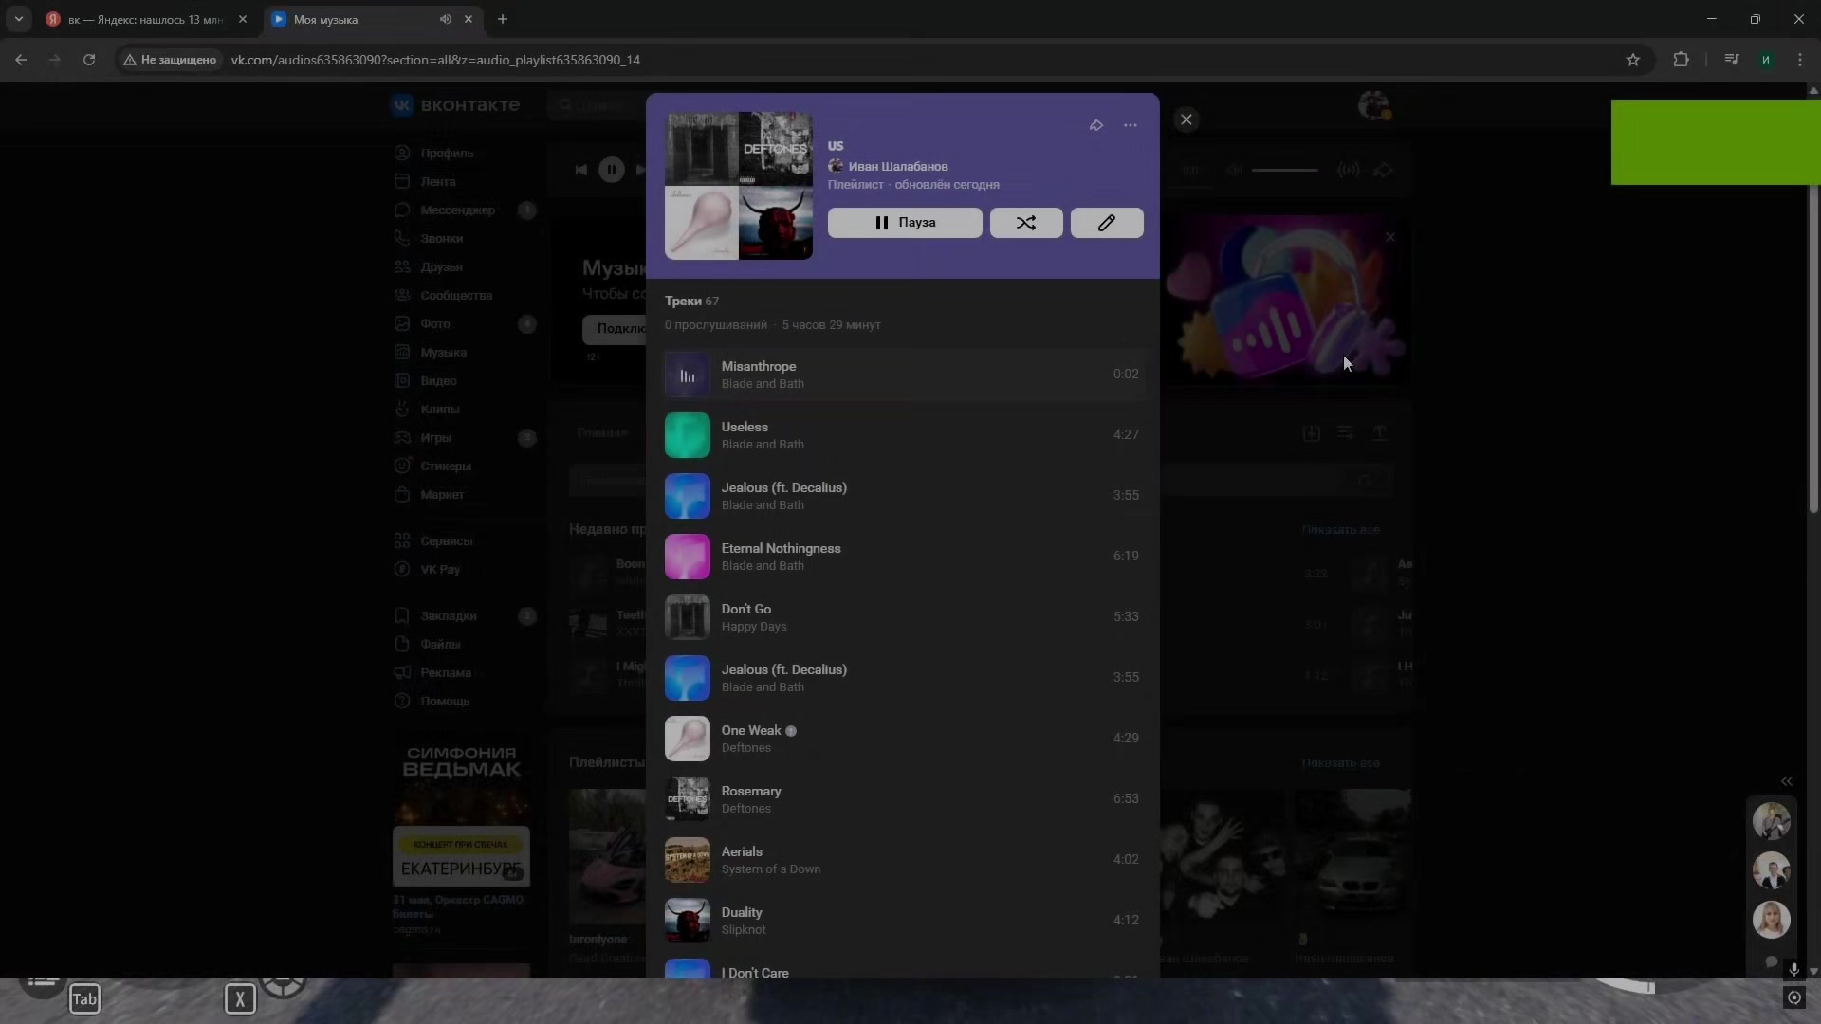Open the Chrome three-dot menu

(1800, 60)
